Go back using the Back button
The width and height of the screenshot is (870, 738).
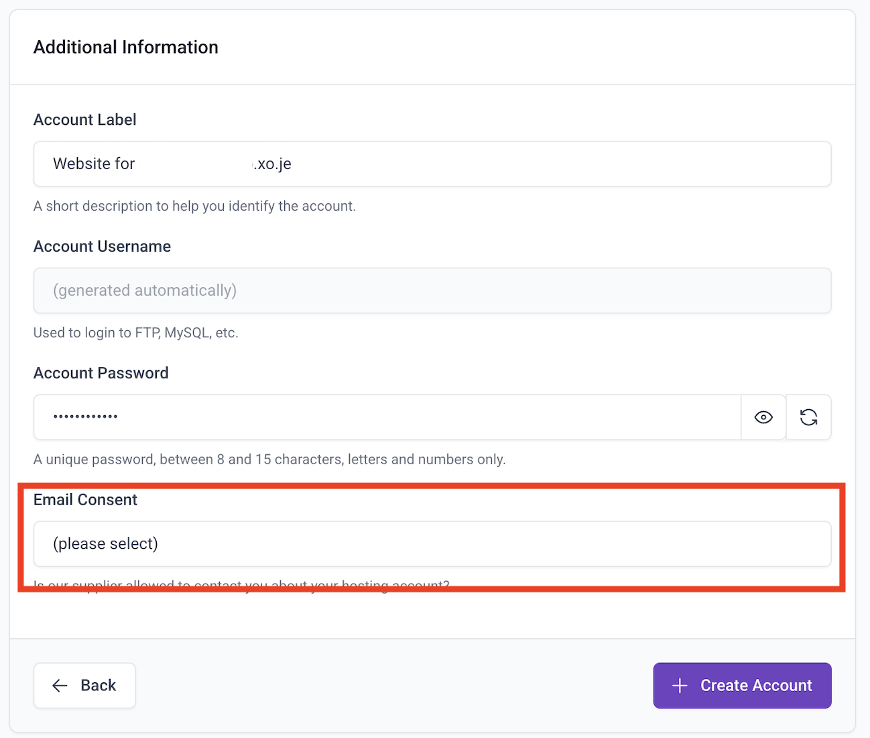click(84, 686)
